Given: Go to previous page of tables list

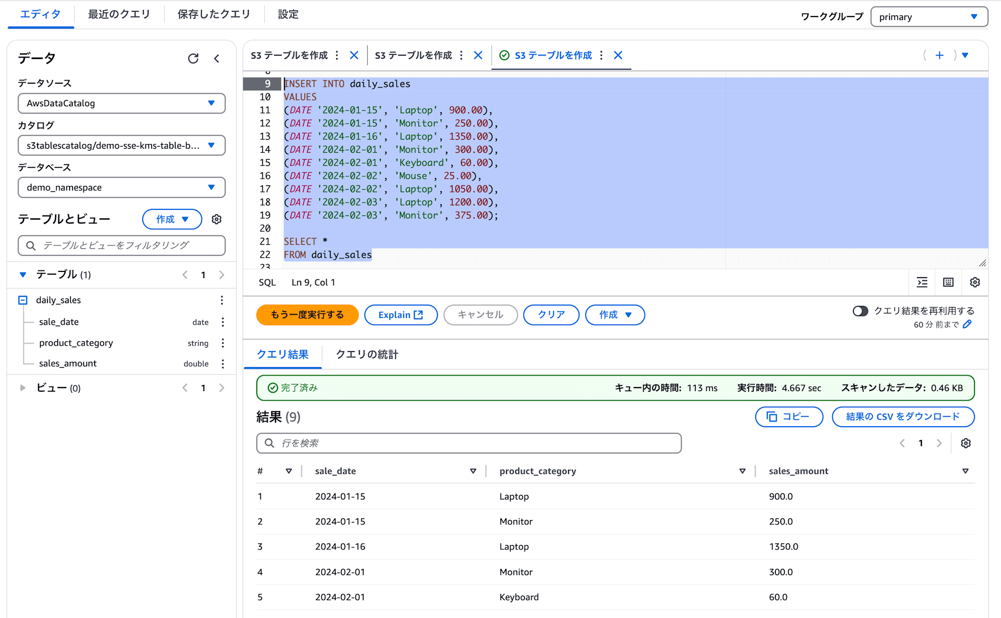Looking at the screenshot, I should pos(185,275).
